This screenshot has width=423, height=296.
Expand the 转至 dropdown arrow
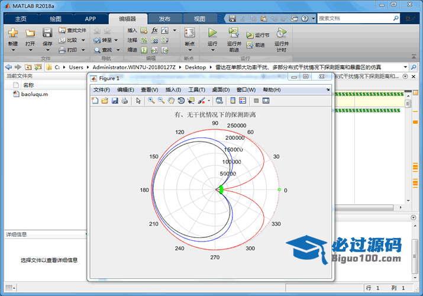point(116,40)
